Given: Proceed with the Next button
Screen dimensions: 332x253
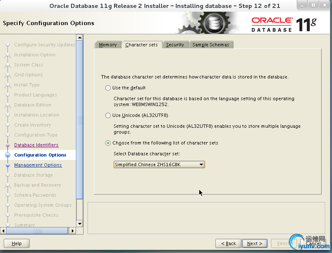Looking at the screenshot, I should tap(255, 243).
